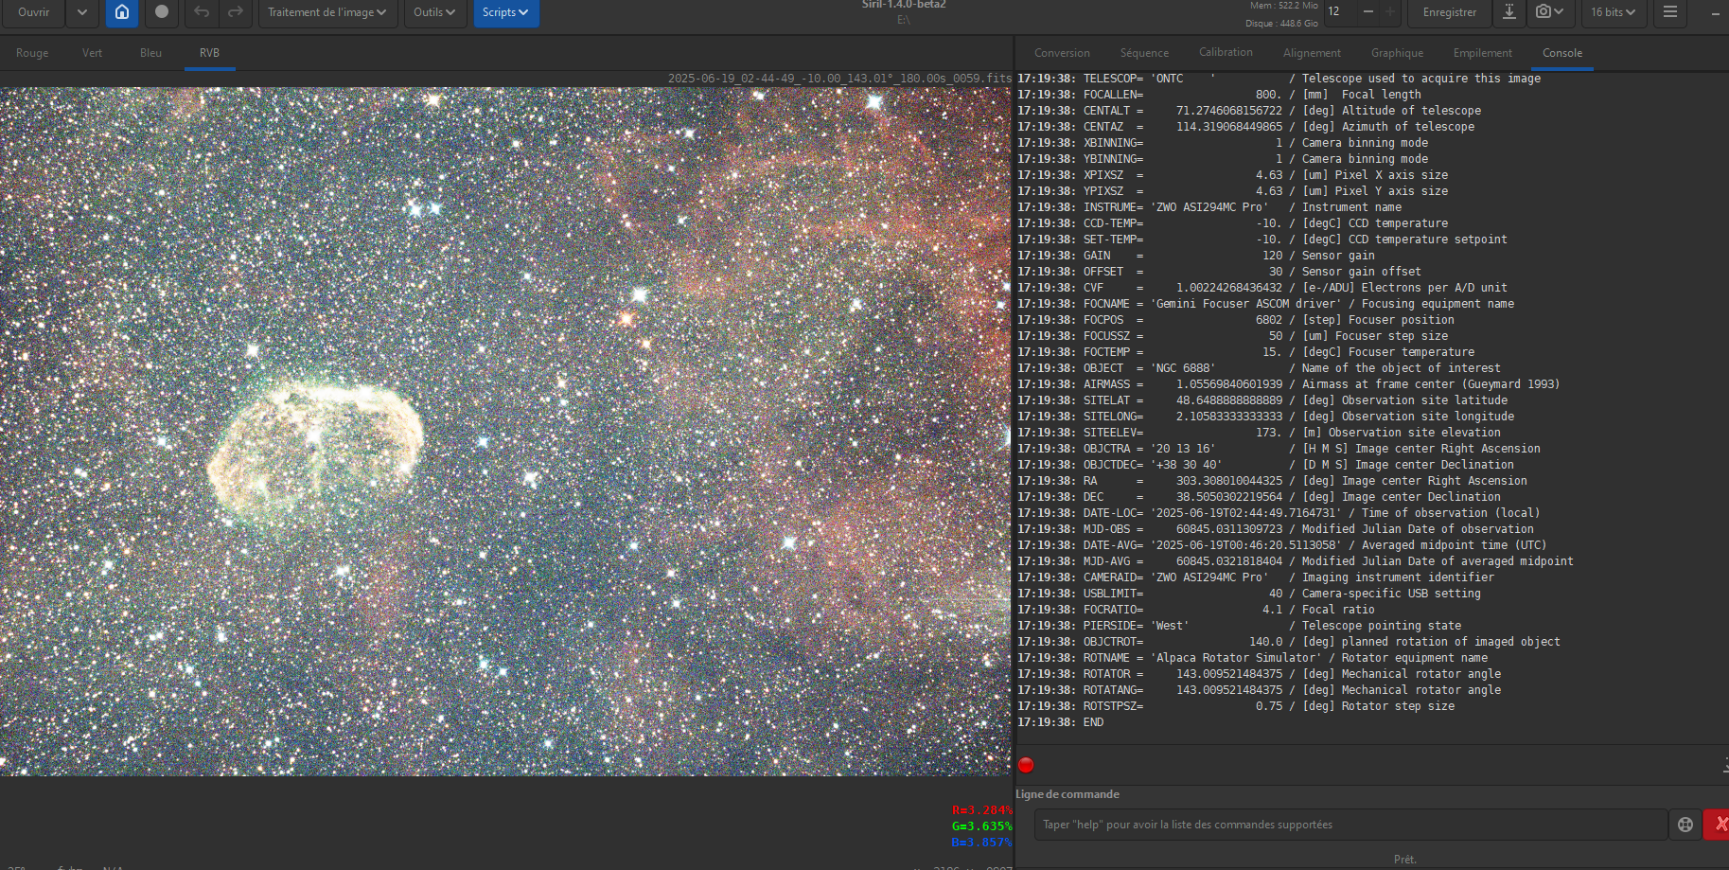Open the Traitement de l'image menu

click(x=326, y=12)
